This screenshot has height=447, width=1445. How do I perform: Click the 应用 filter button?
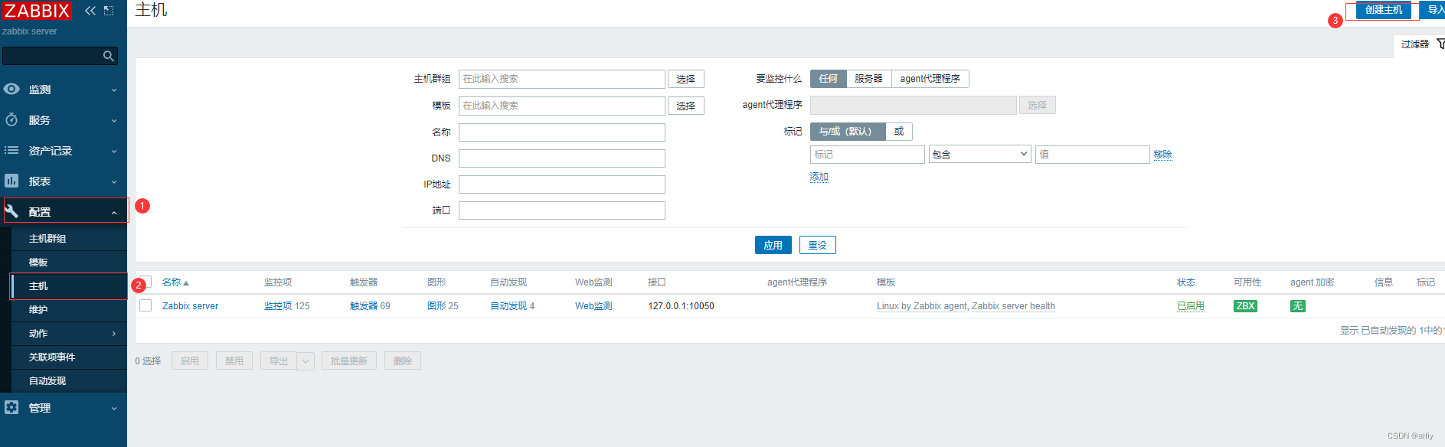tap(773, 245)
